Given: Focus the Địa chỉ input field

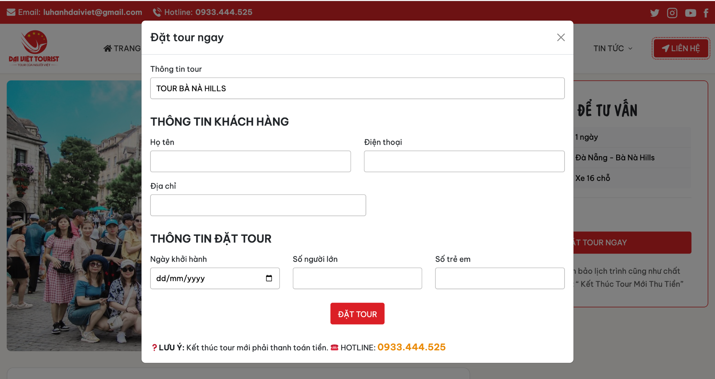Looking at the screenshot, I should coord(258,205).
